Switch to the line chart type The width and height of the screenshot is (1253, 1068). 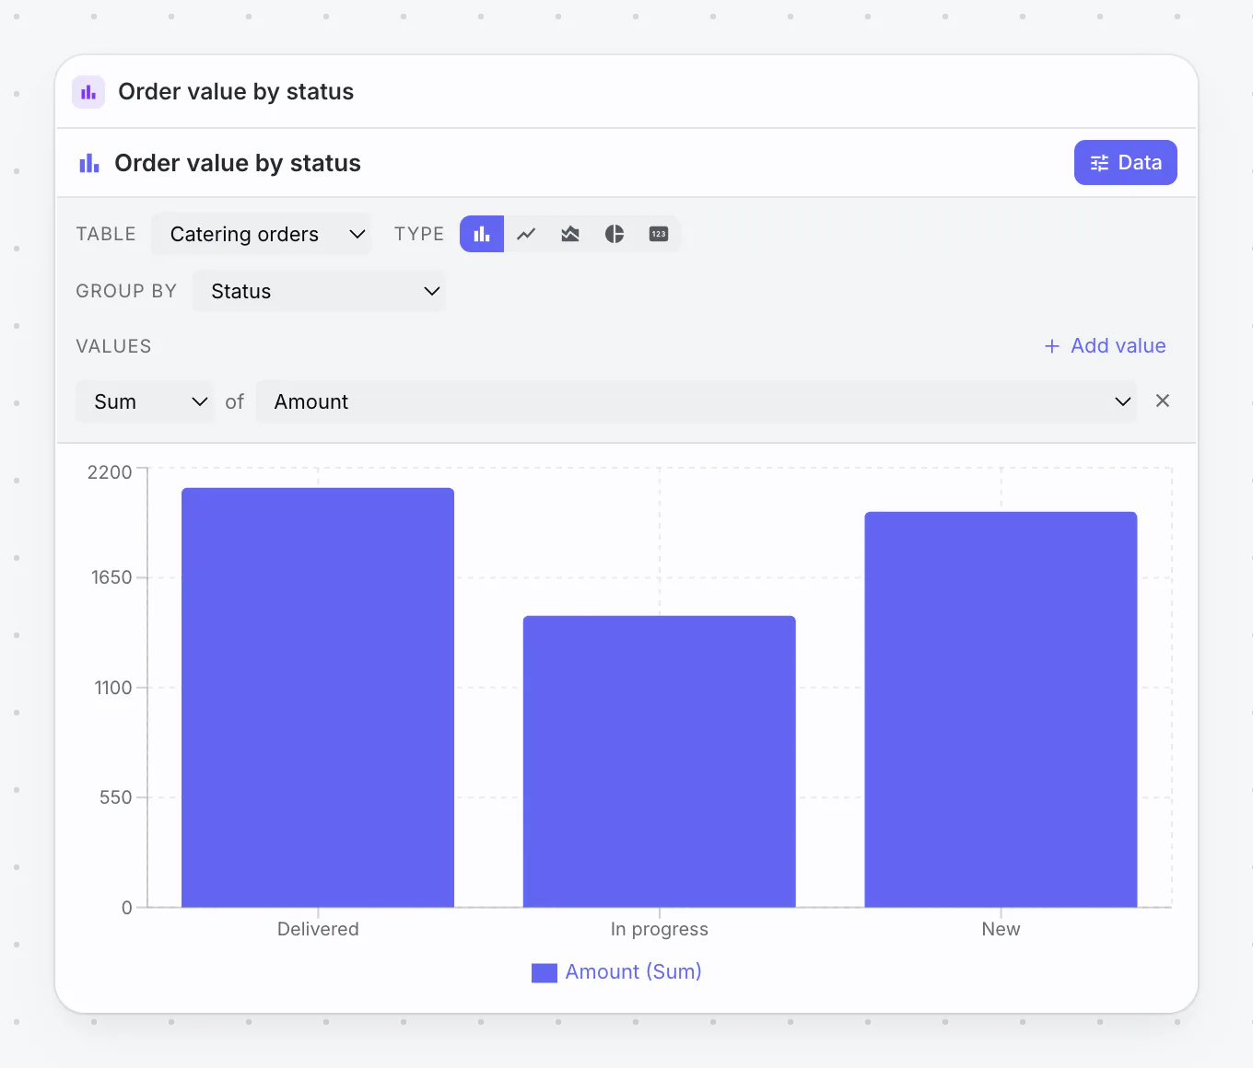click(526, 234)
